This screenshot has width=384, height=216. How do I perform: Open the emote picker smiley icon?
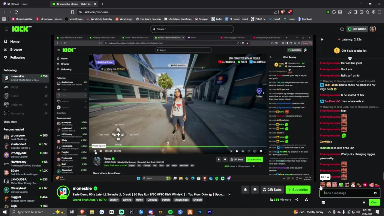point(375,193)
